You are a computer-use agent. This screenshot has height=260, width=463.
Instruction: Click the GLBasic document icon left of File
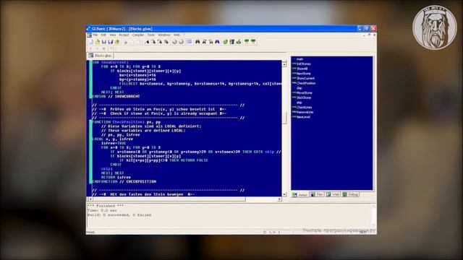tap(89, 35)
